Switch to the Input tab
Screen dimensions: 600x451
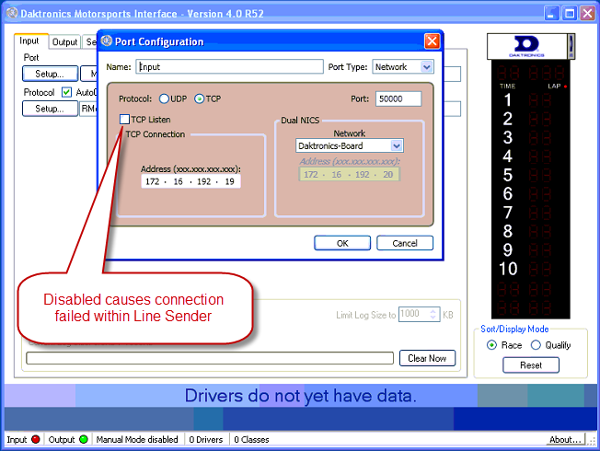point(29,41)
